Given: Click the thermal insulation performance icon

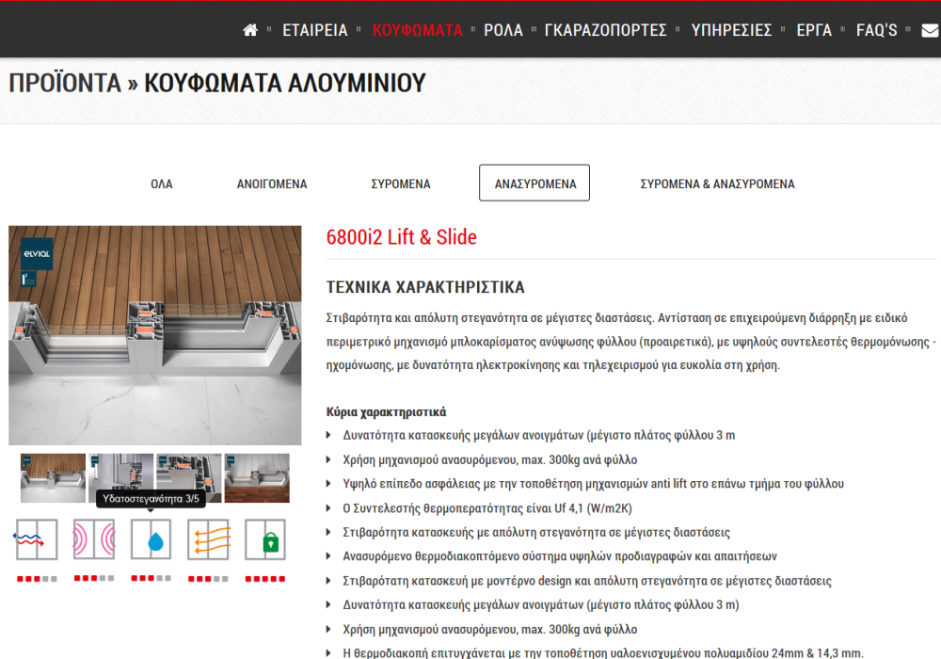Looking at the screenshot, I should click(x=37, y=539).
